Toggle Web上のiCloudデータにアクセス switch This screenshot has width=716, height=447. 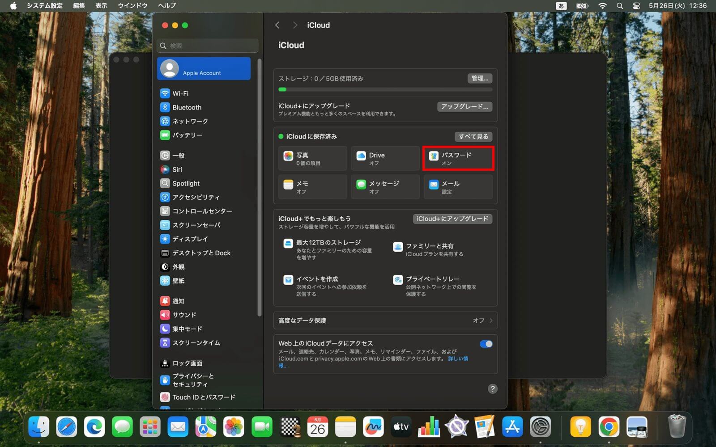(x=486, y=344)
